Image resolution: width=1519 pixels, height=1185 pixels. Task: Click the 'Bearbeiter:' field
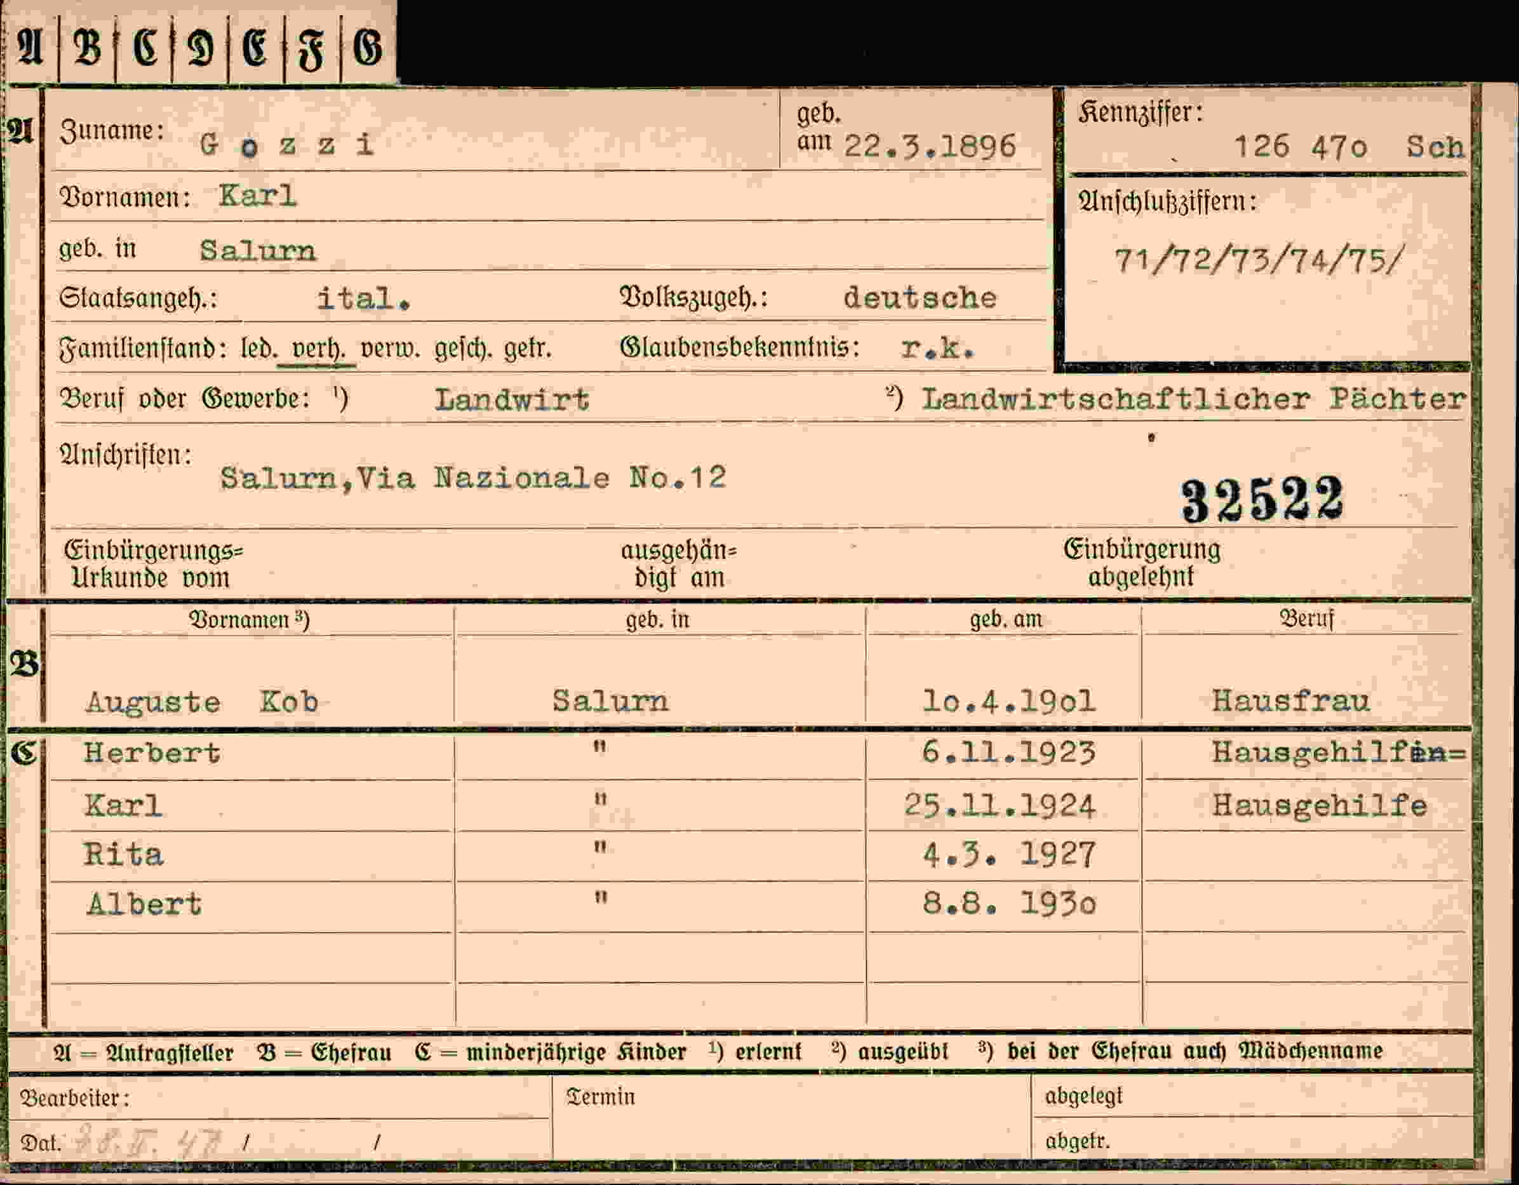click(x=281, y=1099)
